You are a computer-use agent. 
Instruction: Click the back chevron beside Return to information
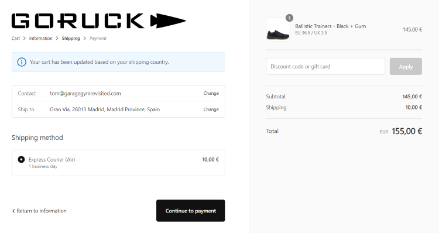[13, 211]
